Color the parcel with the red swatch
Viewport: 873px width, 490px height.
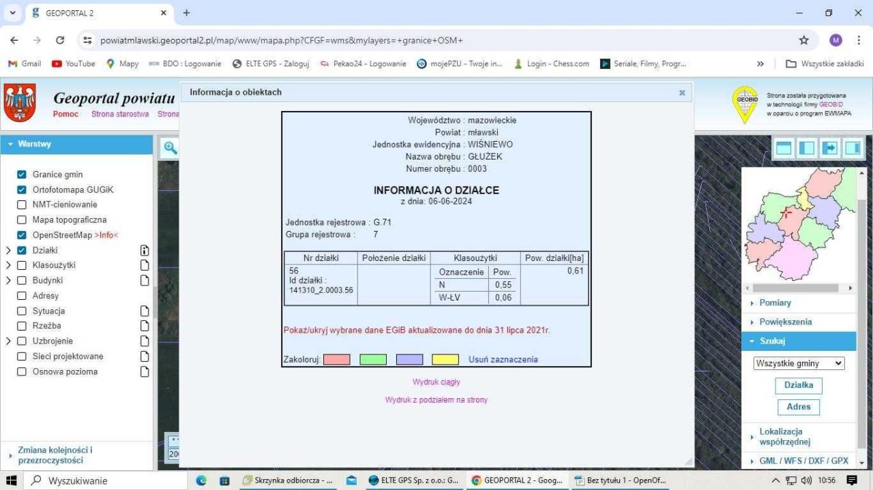[336, 359]
